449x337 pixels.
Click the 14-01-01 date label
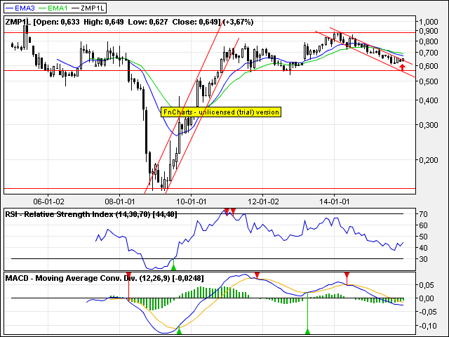(x=334, y=201)
